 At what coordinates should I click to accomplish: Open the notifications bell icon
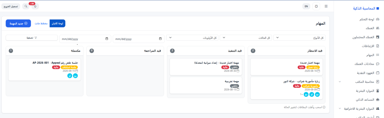(x=35, y=6)
